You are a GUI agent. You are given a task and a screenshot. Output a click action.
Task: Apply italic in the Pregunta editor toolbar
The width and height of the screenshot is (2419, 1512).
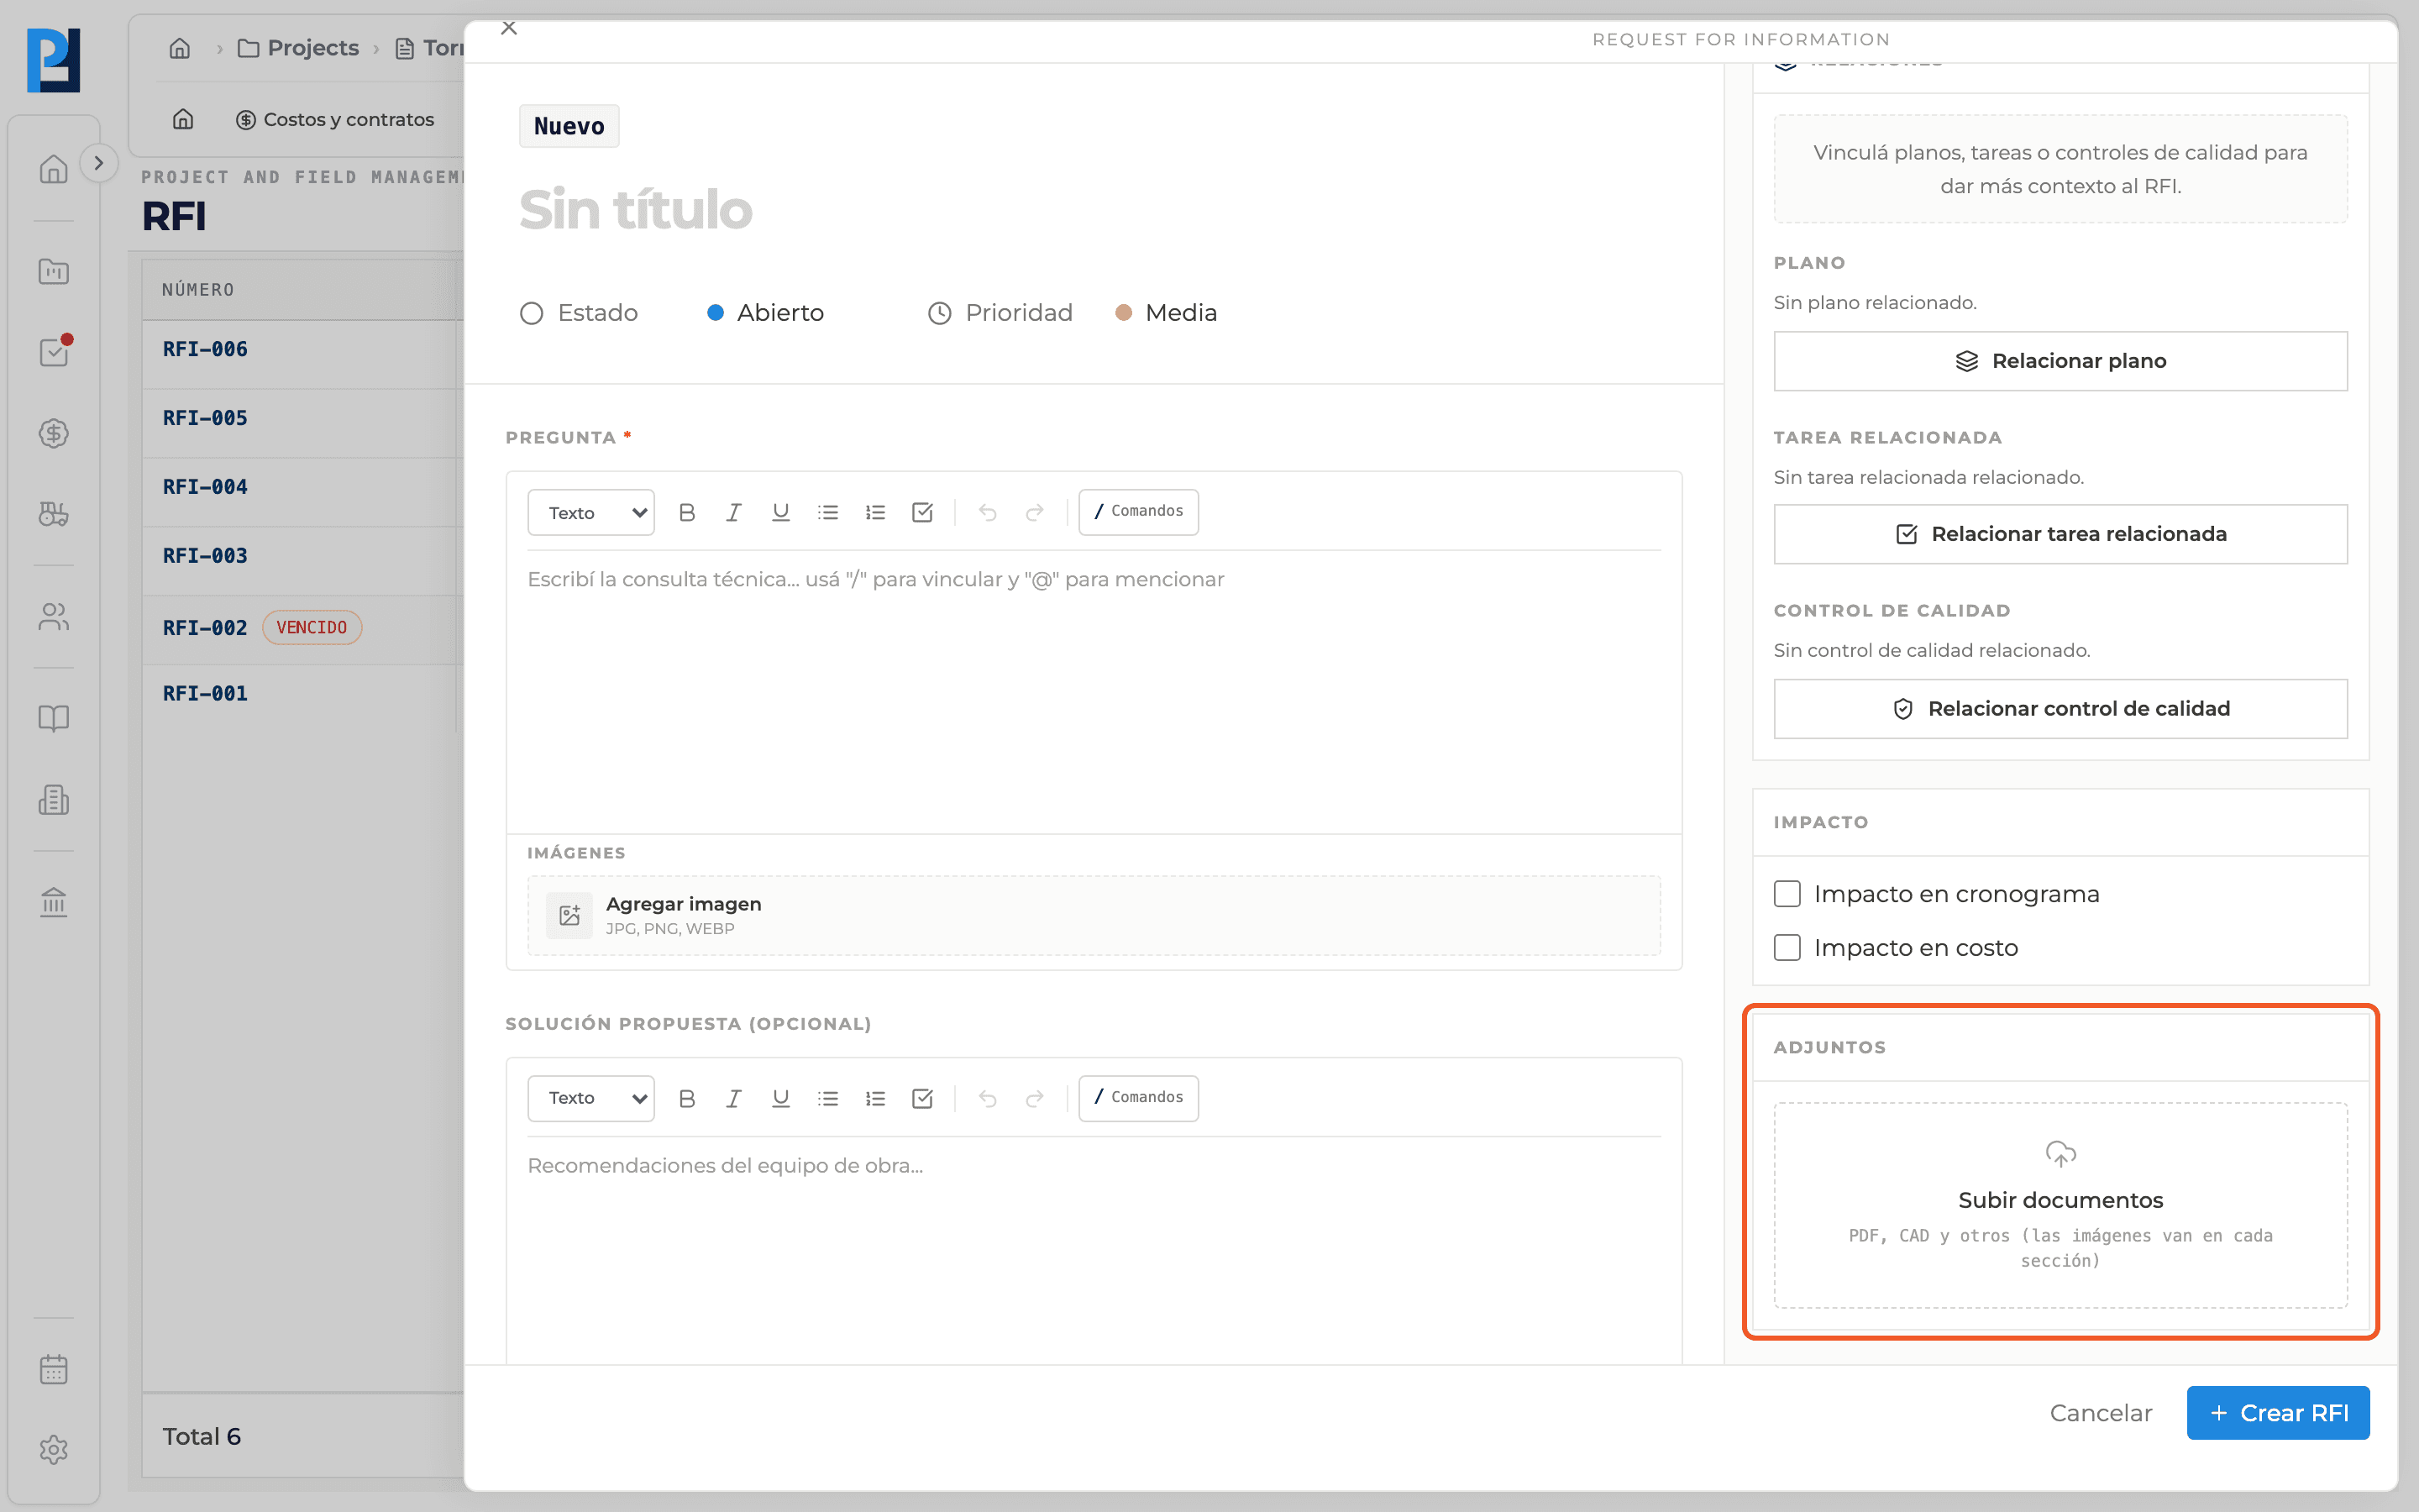click(x=734, y=512)
